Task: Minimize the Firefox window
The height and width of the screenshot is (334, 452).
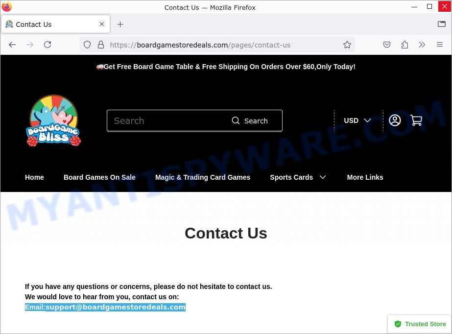Action: pyautogui.click(x=414, y=7)
